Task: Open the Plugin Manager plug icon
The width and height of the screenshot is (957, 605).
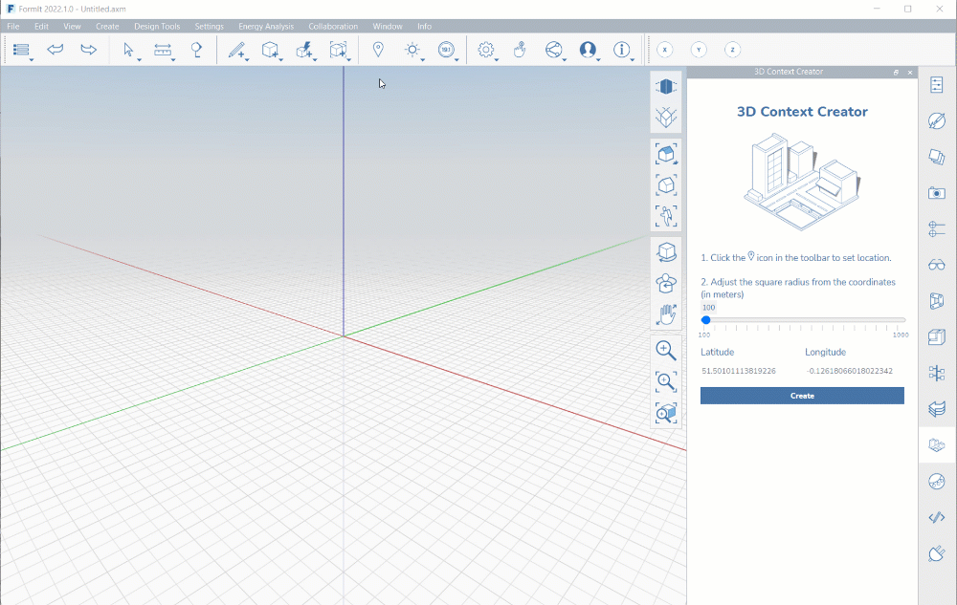Action: pos(937,554)
